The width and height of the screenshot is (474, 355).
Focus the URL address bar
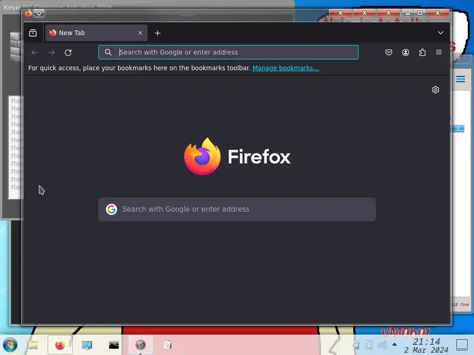click(228, 52)
